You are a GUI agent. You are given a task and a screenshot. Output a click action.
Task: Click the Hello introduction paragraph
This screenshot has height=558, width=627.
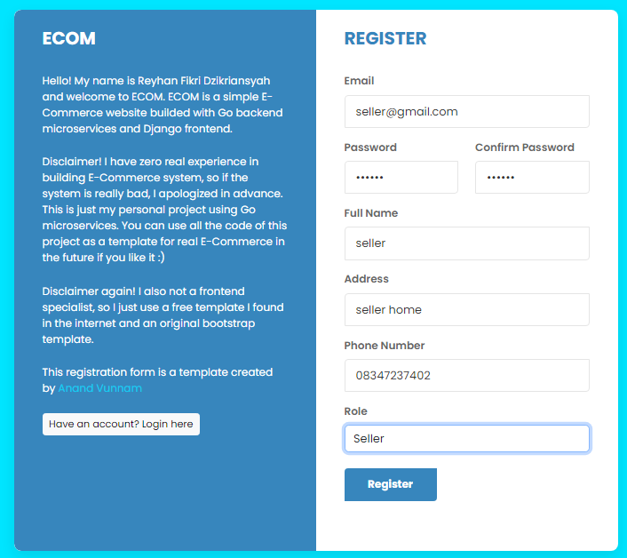(x=163, y=105)
